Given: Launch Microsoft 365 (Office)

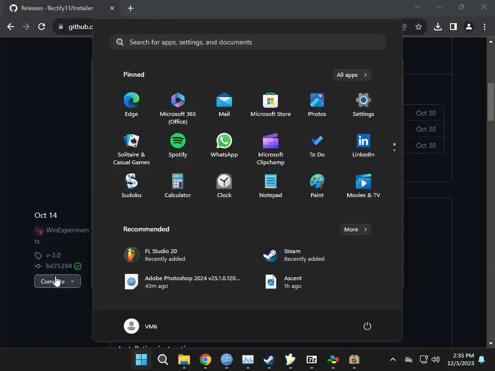Looking at the screenshot, I should 178,109.
